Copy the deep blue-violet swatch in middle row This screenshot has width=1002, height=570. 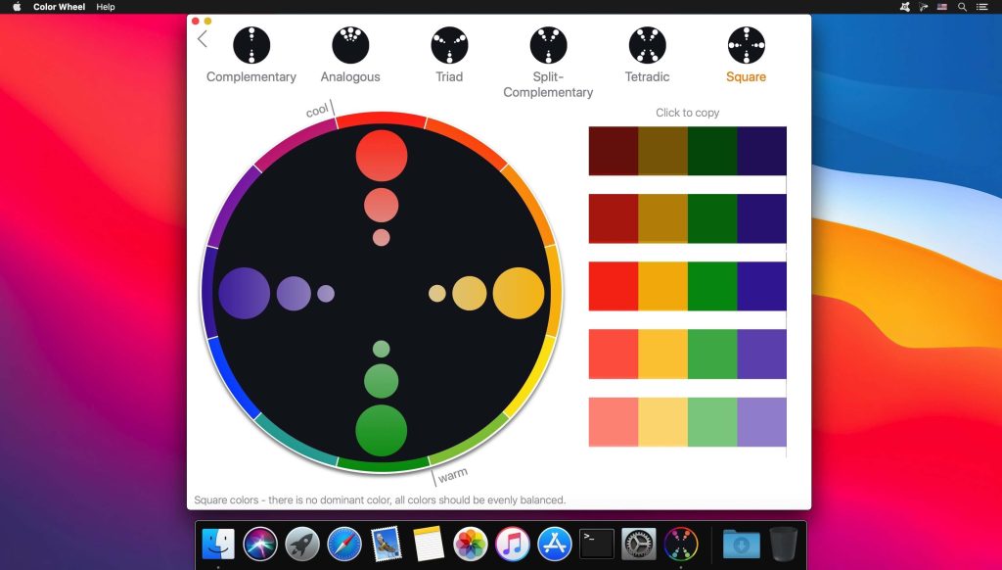761,286
